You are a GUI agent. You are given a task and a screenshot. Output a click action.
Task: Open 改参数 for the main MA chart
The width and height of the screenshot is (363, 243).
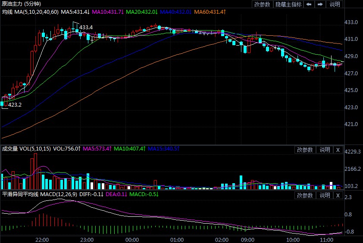point(262,4)
